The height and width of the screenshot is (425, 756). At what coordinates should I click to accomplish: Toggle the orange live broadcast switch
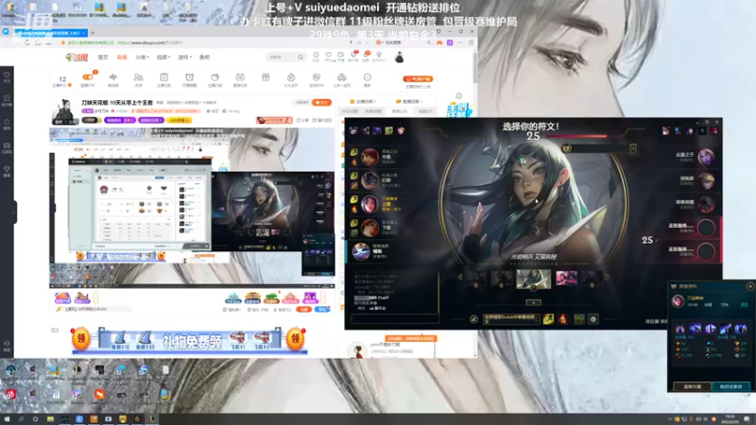88,77
